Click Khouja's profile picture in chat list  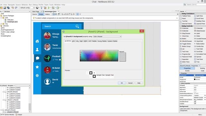coord(47,35)
